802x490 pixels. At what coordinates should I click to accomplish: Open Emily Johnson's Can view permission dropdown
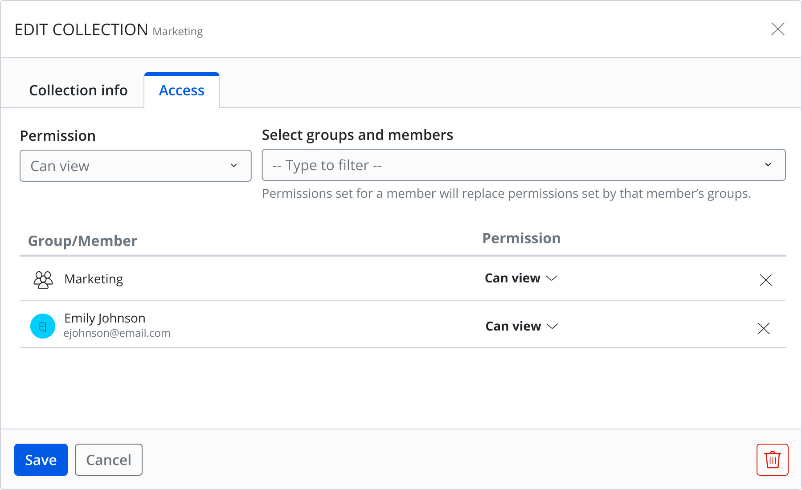[x=520, y=326]
